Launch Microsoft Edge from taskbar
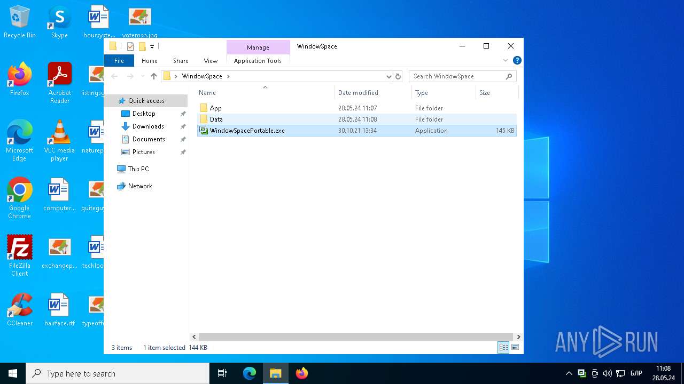684x384 pixels. point(250,373)
